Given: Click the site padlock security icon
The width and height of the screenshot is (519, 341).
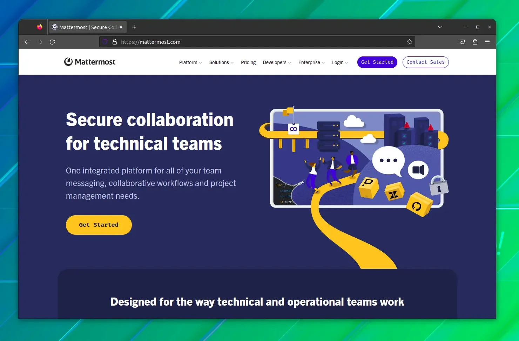Looking at the screenshot, I should [114, 42].
